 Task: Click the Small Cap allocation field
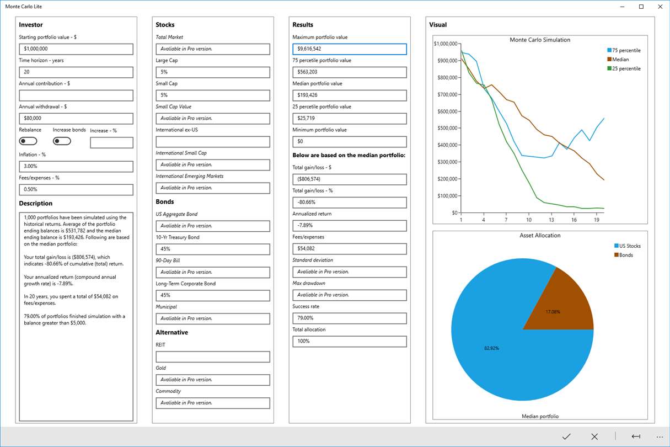click(x=213, y=95)
